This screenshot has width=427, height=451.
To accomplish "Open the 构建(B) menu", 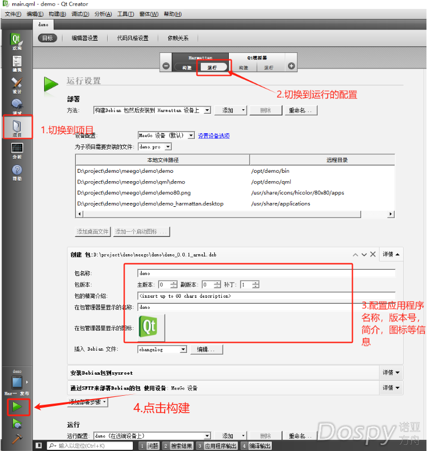I will click(x=57, y=14).
